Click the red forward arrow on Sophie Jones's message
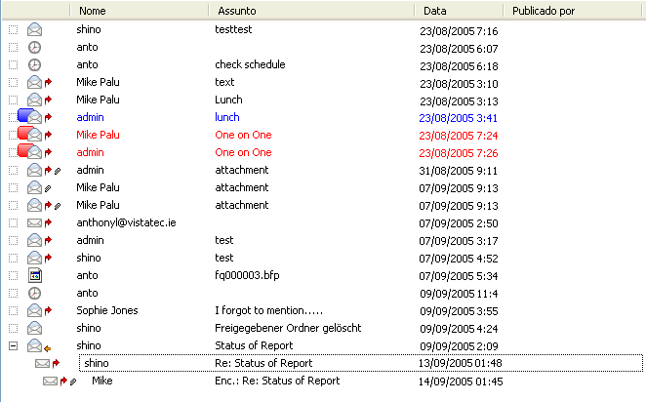This screenshot has height=402, width=646. coord(48,311)
